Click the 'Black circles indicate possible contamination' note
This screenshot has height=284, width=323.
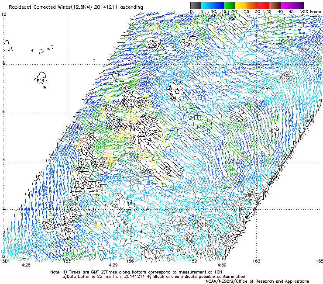[199, 277]
